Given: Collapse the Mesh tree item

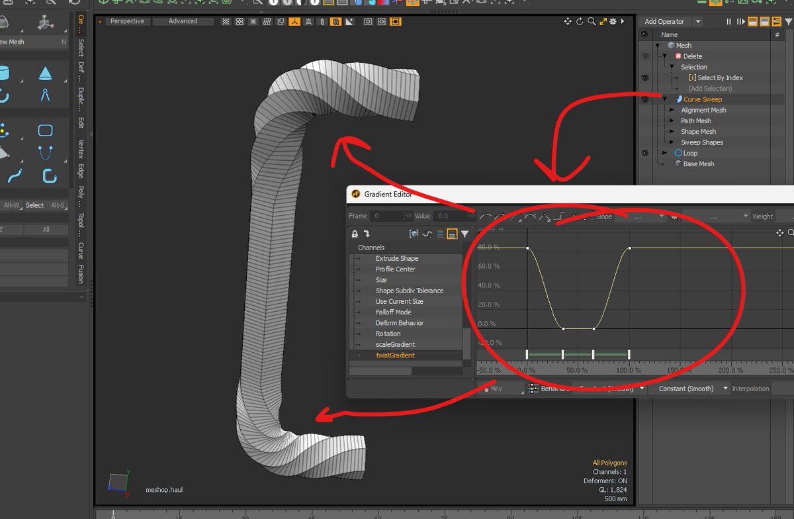Looking at the screenshot, I should coord(658,46).
